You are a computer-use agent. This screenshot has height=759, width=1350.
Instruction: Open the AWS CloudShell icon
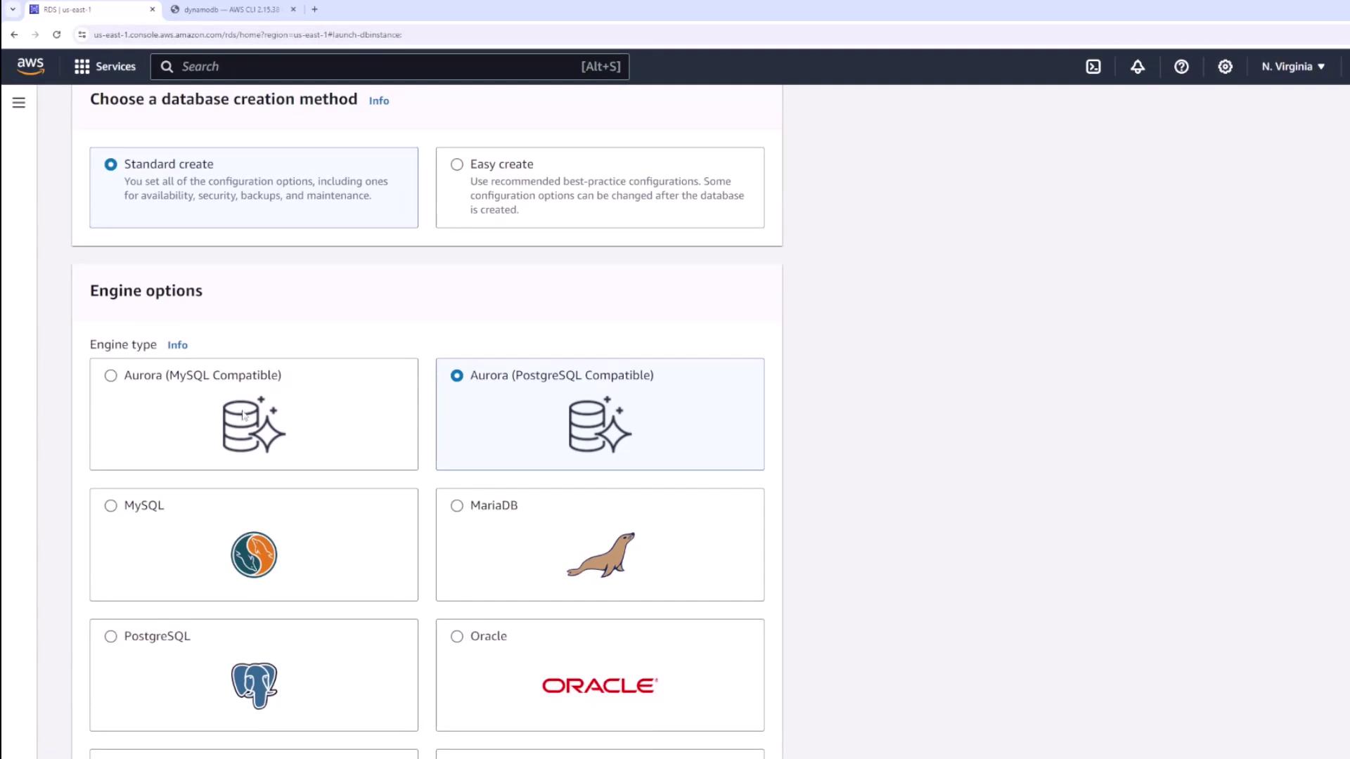pyautogui.click(x=1093, y=67)
